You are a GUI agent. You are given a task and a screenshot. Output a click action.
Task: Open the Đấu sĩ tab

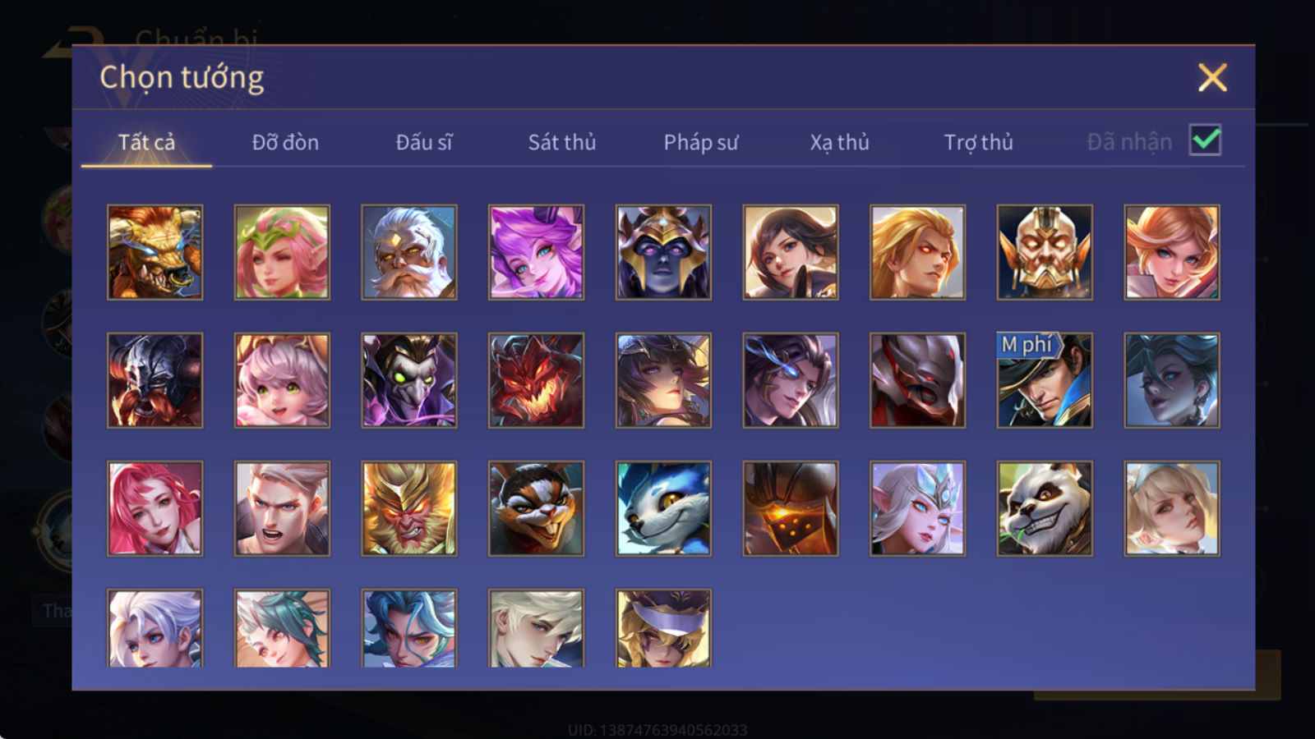click(x=423, y=142)
